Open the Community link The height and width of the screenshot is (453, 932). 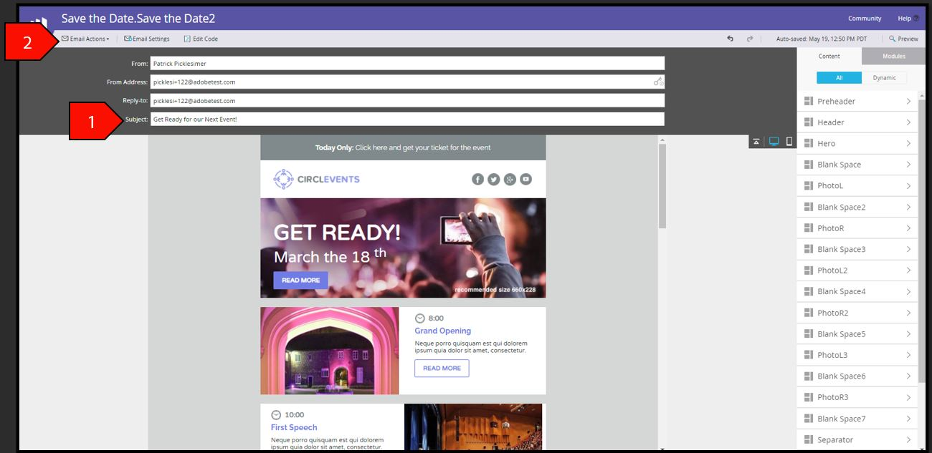(865, 19)
